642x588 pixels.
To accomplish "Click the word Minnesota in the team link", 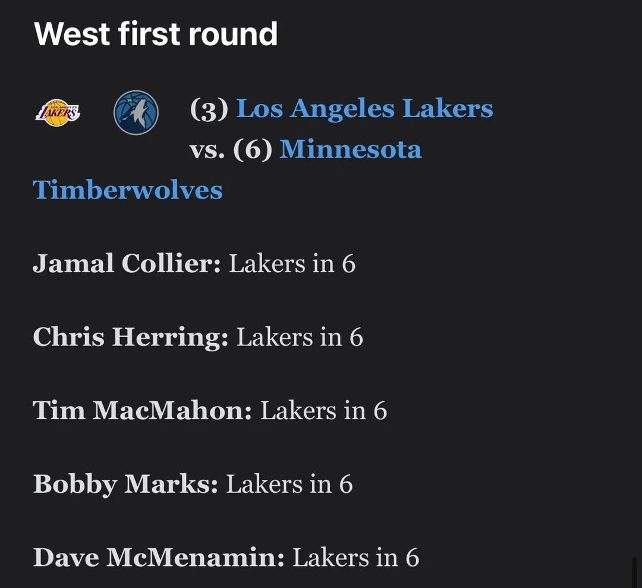I will click(x=351, y=150).
